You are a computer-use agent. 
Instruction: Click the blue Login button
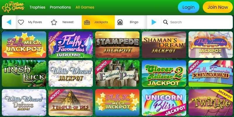(x=188, y=7)
